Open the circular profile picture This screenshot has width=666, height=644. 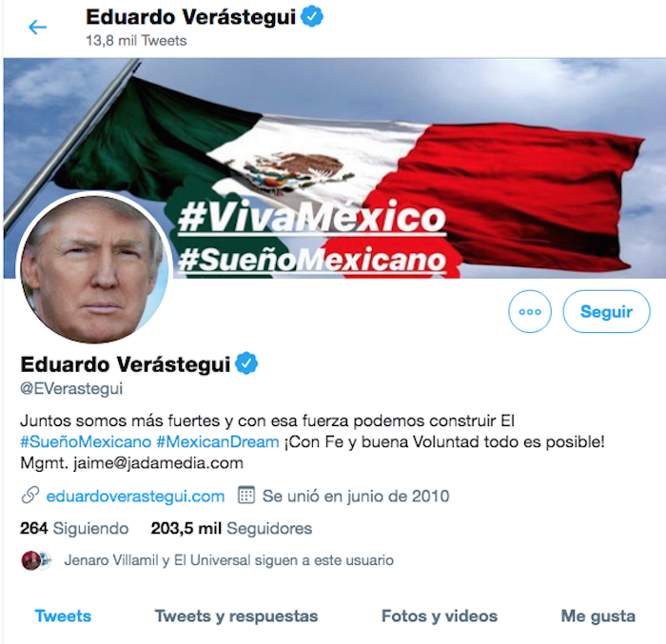94,268
